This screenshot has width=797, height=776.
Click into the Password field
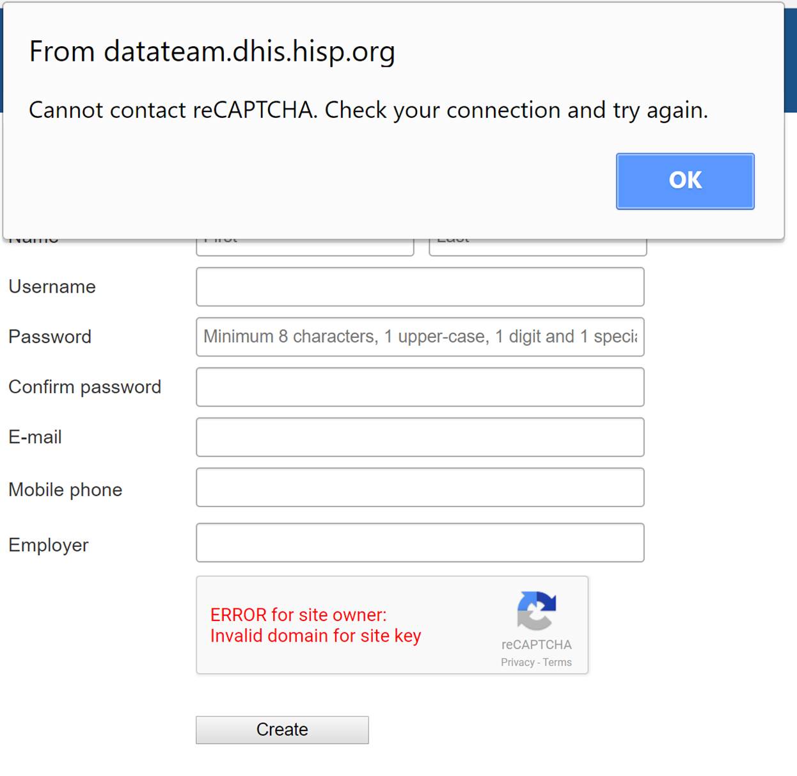(x=420, y=337)
